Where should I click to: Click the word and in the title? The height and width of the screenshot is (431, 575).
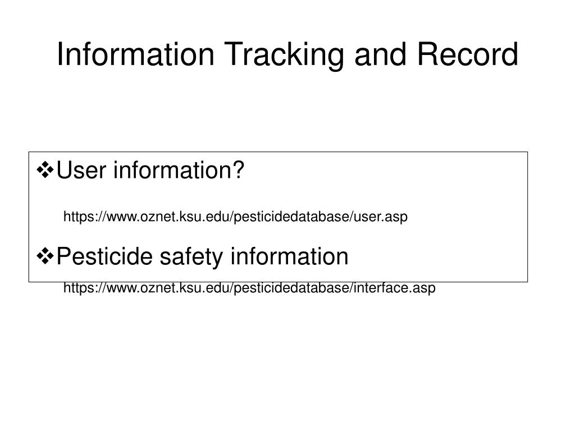pyautogui.click(x=380, y=54)
